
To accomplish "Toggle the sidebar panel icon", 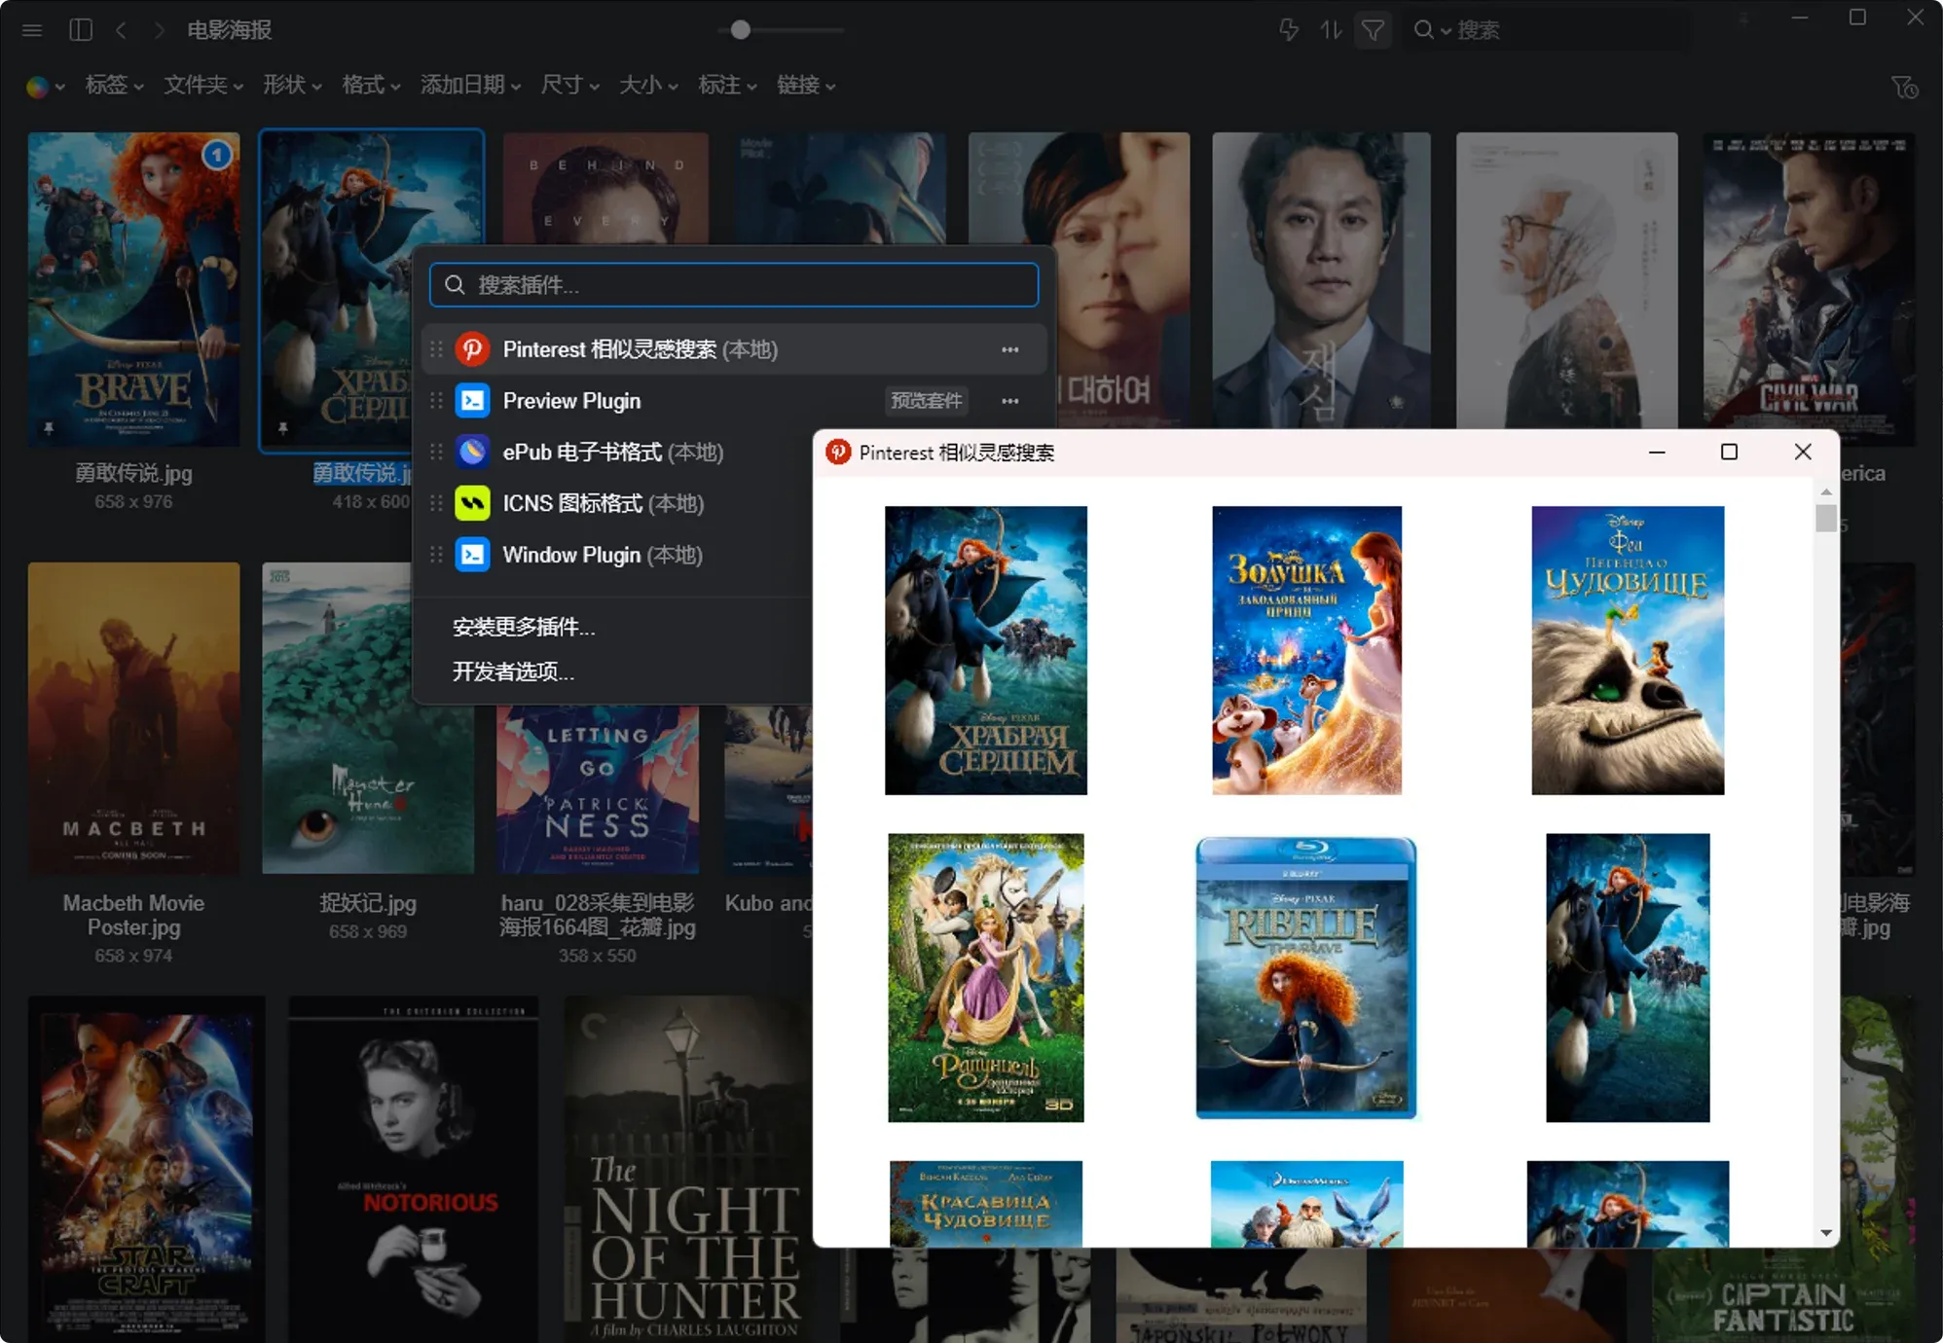I will pos(81,30).
